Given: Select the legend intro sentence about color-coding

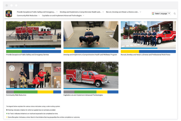Looking at the screenshot, I should (x=33, y=106).
